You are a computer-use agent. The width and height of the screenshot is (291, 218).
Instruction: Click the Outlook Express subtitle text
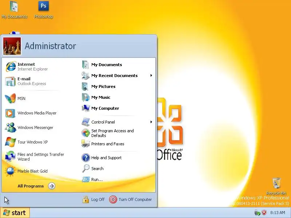click(x=32, y=84)
